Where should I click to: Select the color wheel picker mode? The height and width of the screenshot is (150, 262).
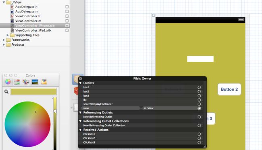click(x=8, y=82)
